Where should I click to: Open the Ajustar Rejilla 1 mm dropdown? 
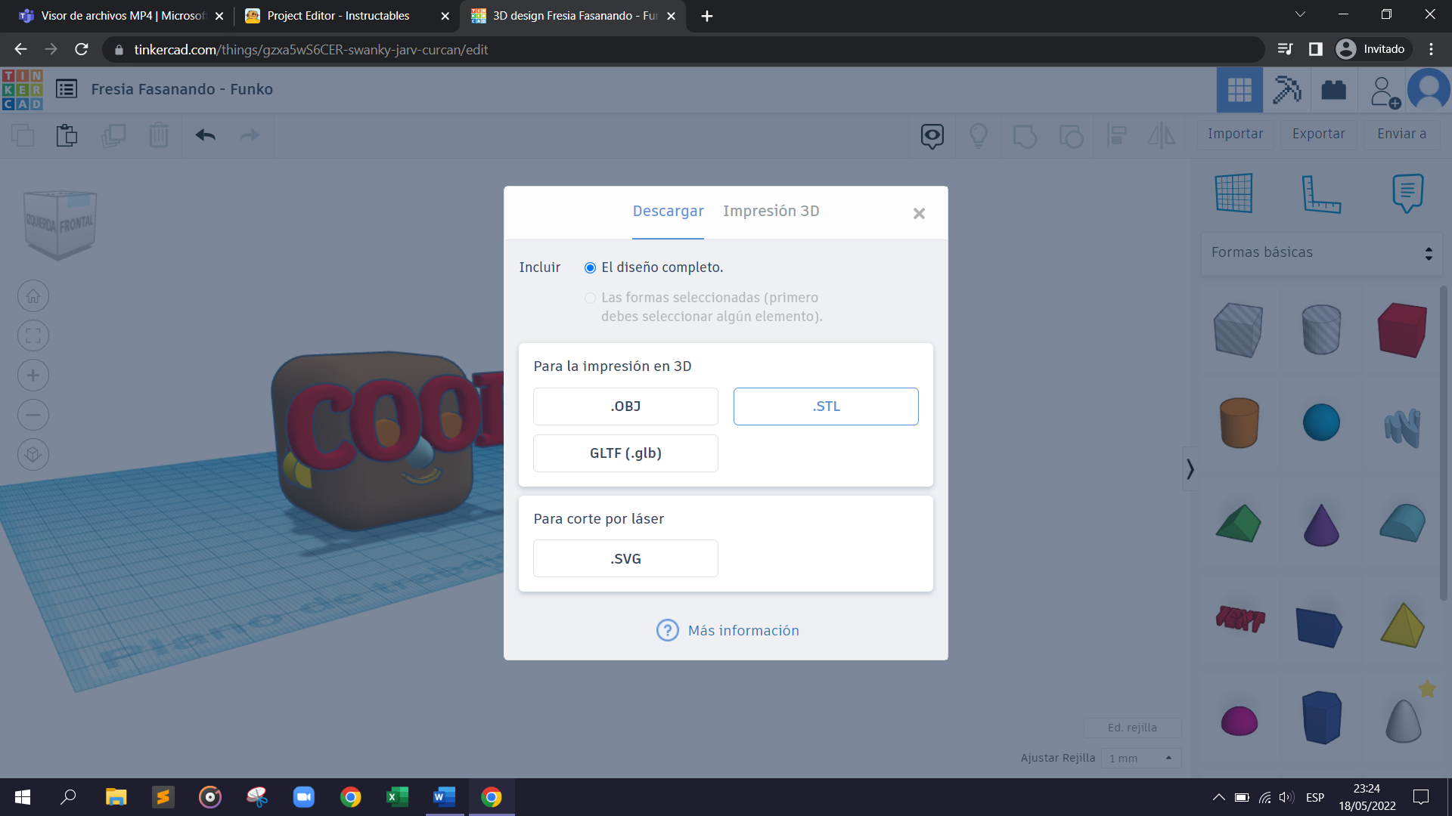click(x=1140, y=758)
